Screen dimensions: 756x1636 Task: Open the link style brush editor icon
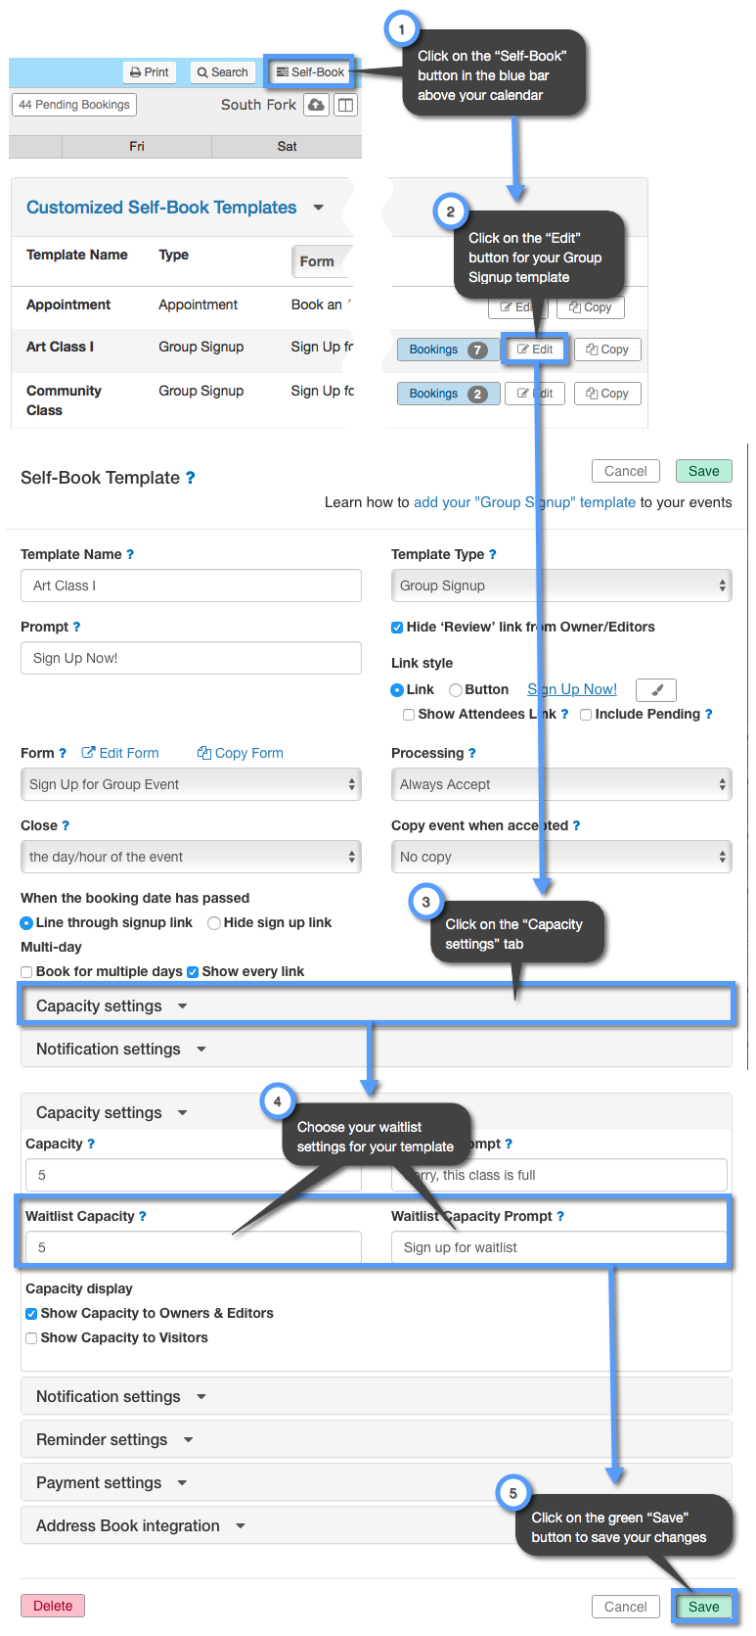pyautogui.click(x=655, y=689)
